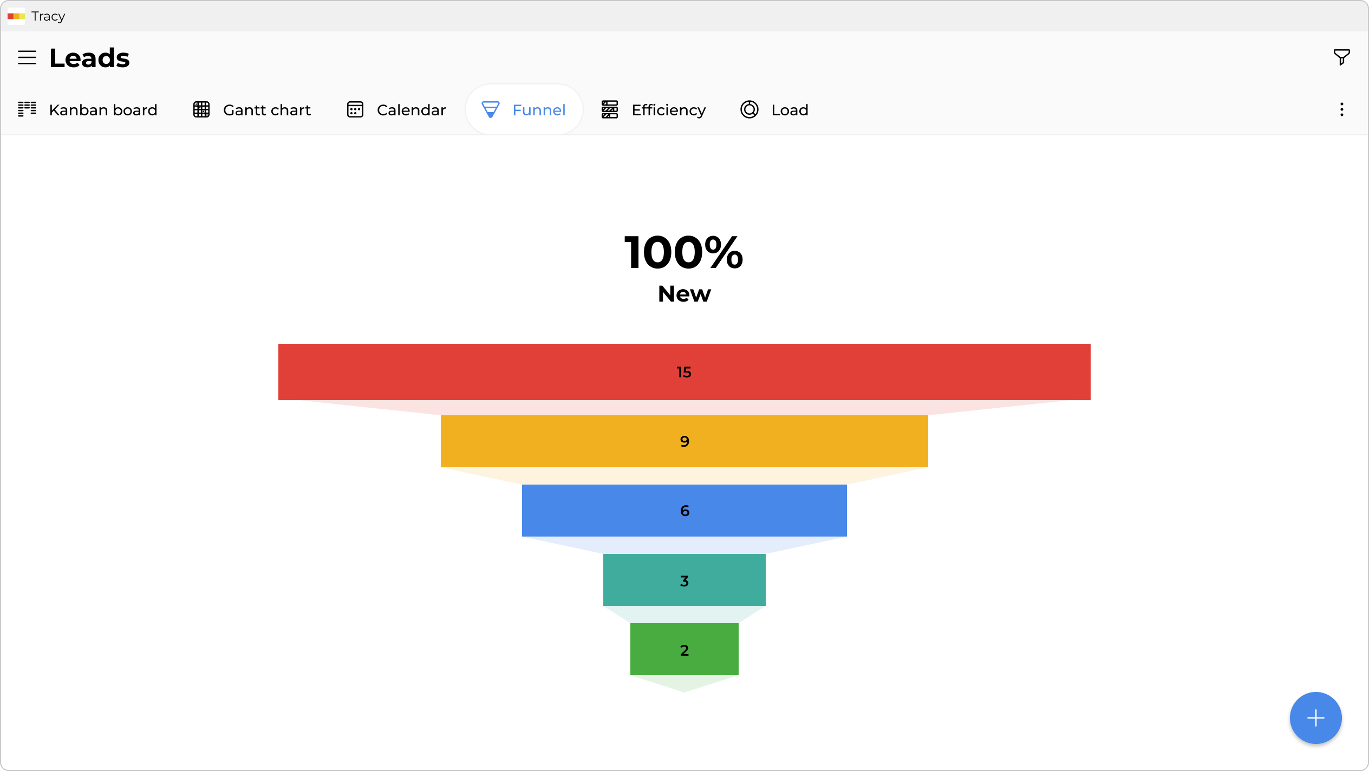Click the teal funnel stage showing 3

pyautogui.click(x=684, y=580)
